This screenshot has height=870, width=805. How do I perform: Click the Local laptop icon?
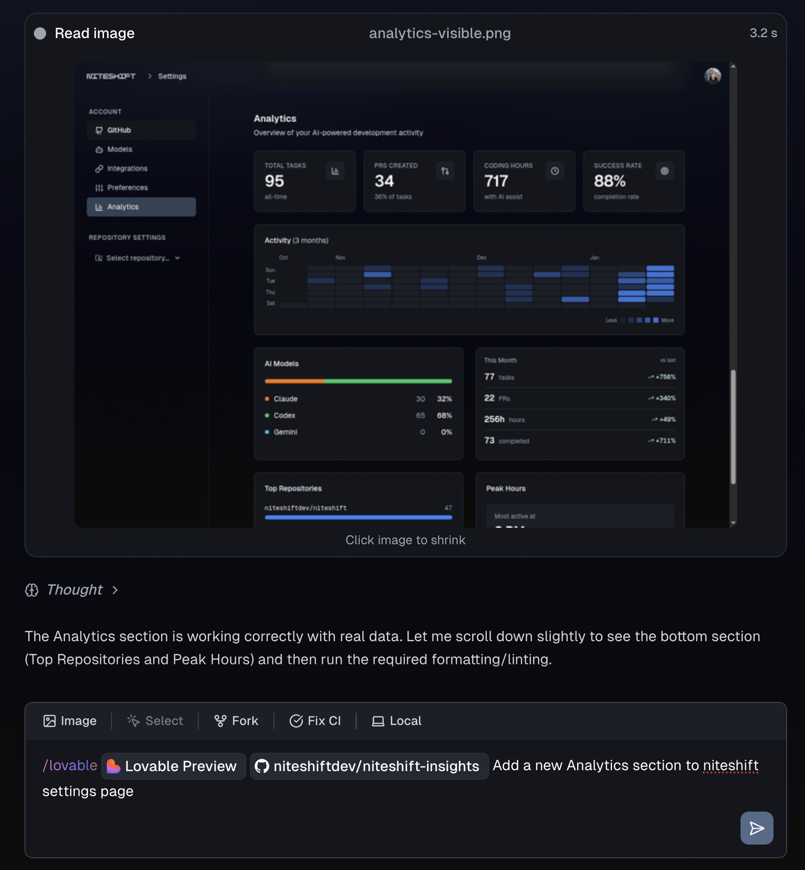pos(378,721)
